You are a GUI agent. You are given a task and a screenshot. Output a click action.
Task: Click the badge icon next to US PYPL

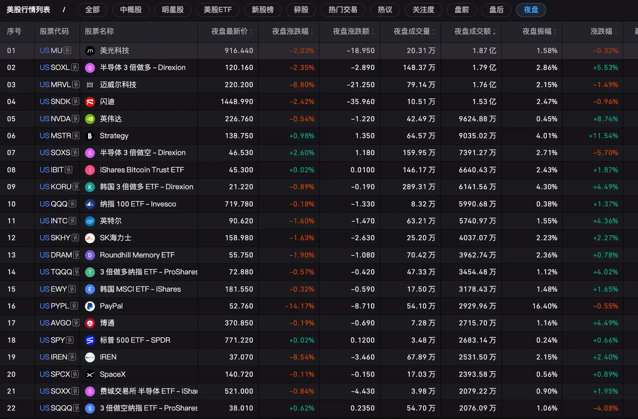pos(74,306)
